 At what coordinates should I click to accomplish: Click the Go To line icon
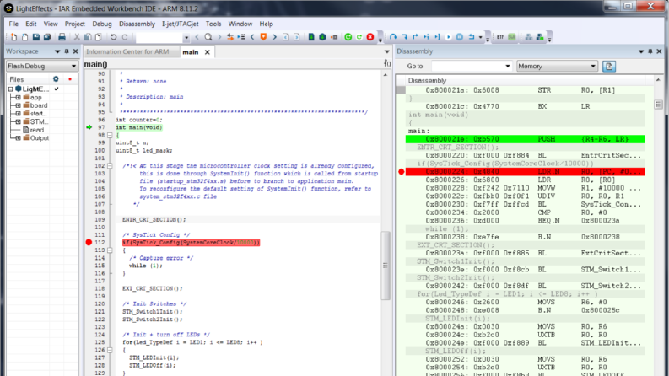tap(241, 37)
